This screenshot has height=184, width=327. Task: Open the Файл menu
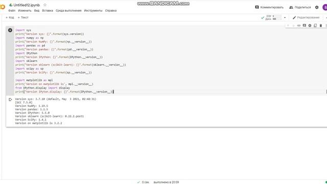pos(12,11)
